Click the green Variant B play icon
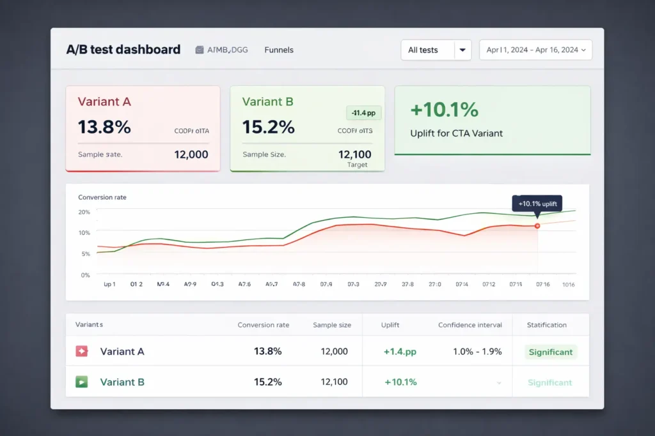Viewport: 655px width, 436px height. point(83,381)
